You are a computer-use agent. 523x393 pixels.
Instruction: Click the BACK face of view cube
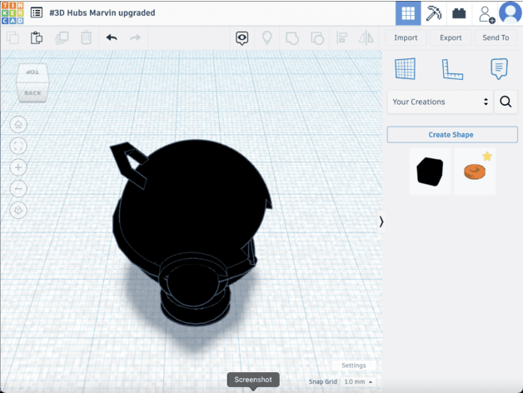32,92
